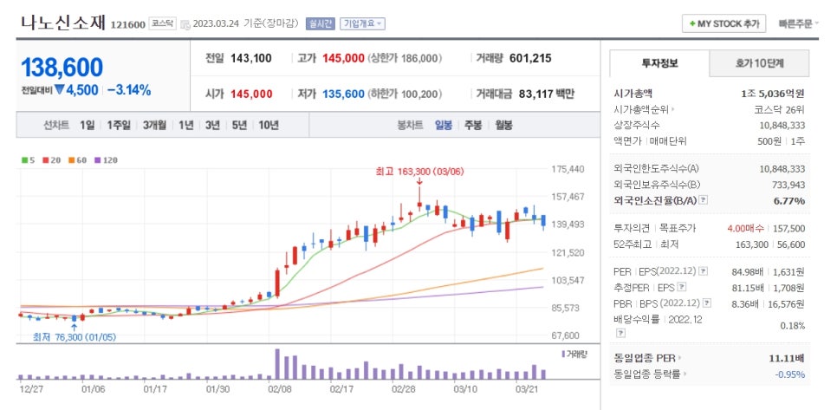Image resolution: width=837 pixels, height=410 pixels.
Task: Select the 1년 line chart range
Action: [x=185, y=125]
